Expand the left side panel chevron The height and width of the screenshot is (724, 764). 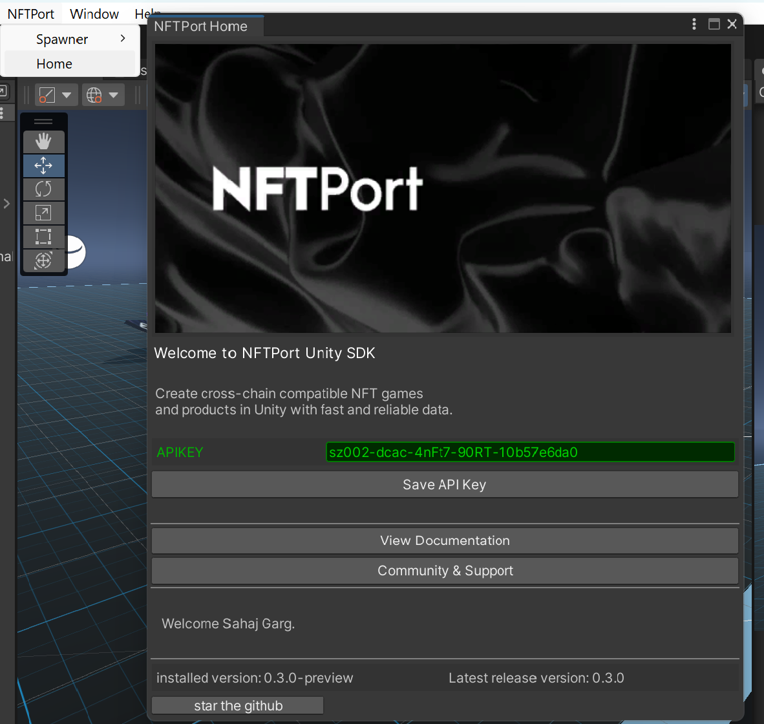pos(6,204)
